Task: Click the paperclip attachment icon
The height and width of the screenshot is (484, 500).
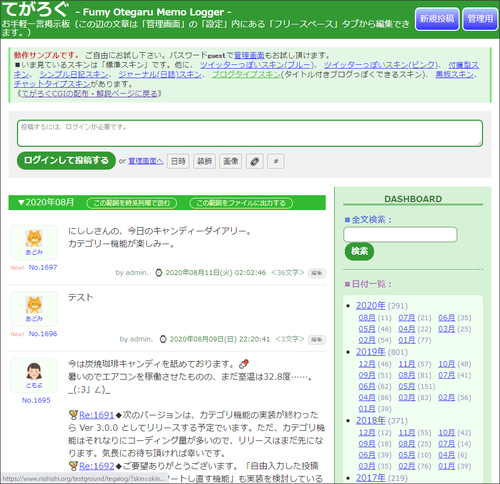Action: (x=255, y=161)
